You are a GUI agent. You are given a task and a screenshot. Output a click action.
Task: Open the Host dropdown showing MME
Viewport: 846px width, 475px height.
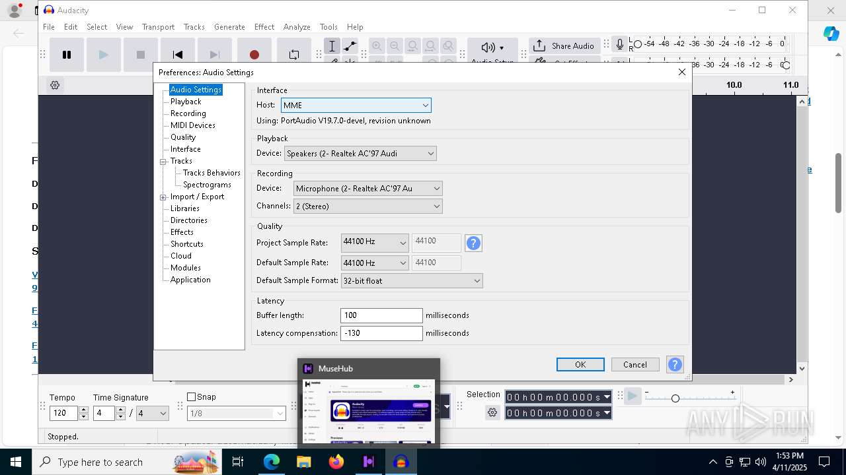[356, 105]
